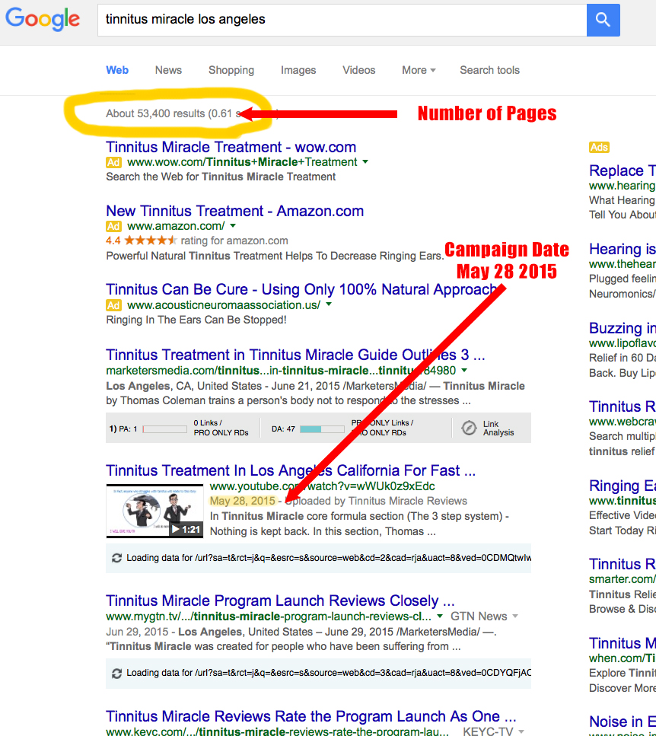The image size is (656, 736).
Task: Open Tinnitus Can Be Cure ad link
Action: point(301,290)
